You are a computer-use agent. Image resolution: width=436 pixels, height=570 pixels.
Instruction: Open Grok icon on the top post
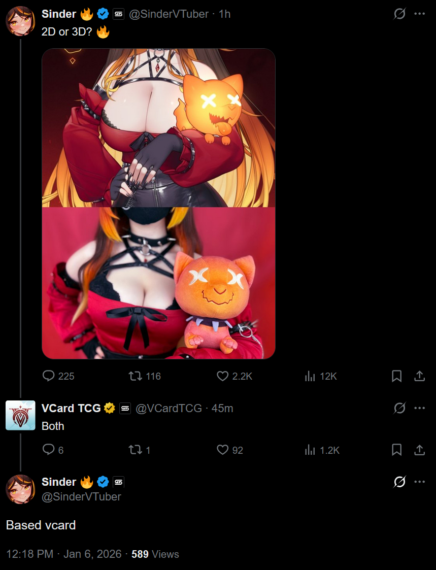(399, 14)
